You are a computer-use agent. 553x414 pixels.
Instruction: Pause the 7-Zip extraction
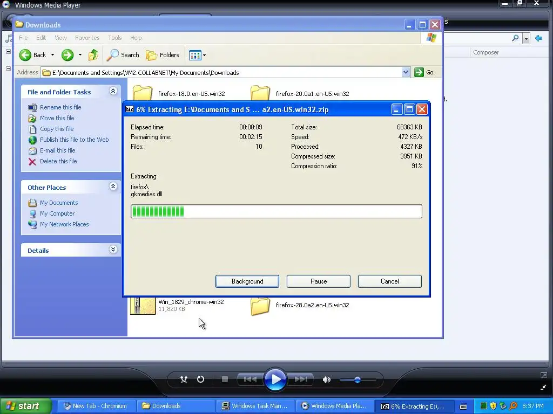319,281
